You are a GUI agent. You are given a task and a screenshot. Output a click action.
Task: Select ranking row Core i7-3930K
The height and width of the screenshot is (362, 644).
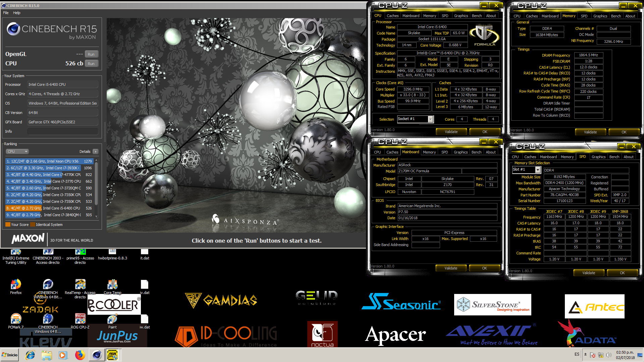coord(49,168)
